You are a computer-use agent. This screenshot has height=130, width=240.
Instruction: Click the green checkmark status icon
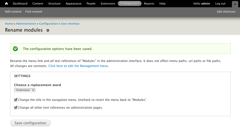pos(15,49)
